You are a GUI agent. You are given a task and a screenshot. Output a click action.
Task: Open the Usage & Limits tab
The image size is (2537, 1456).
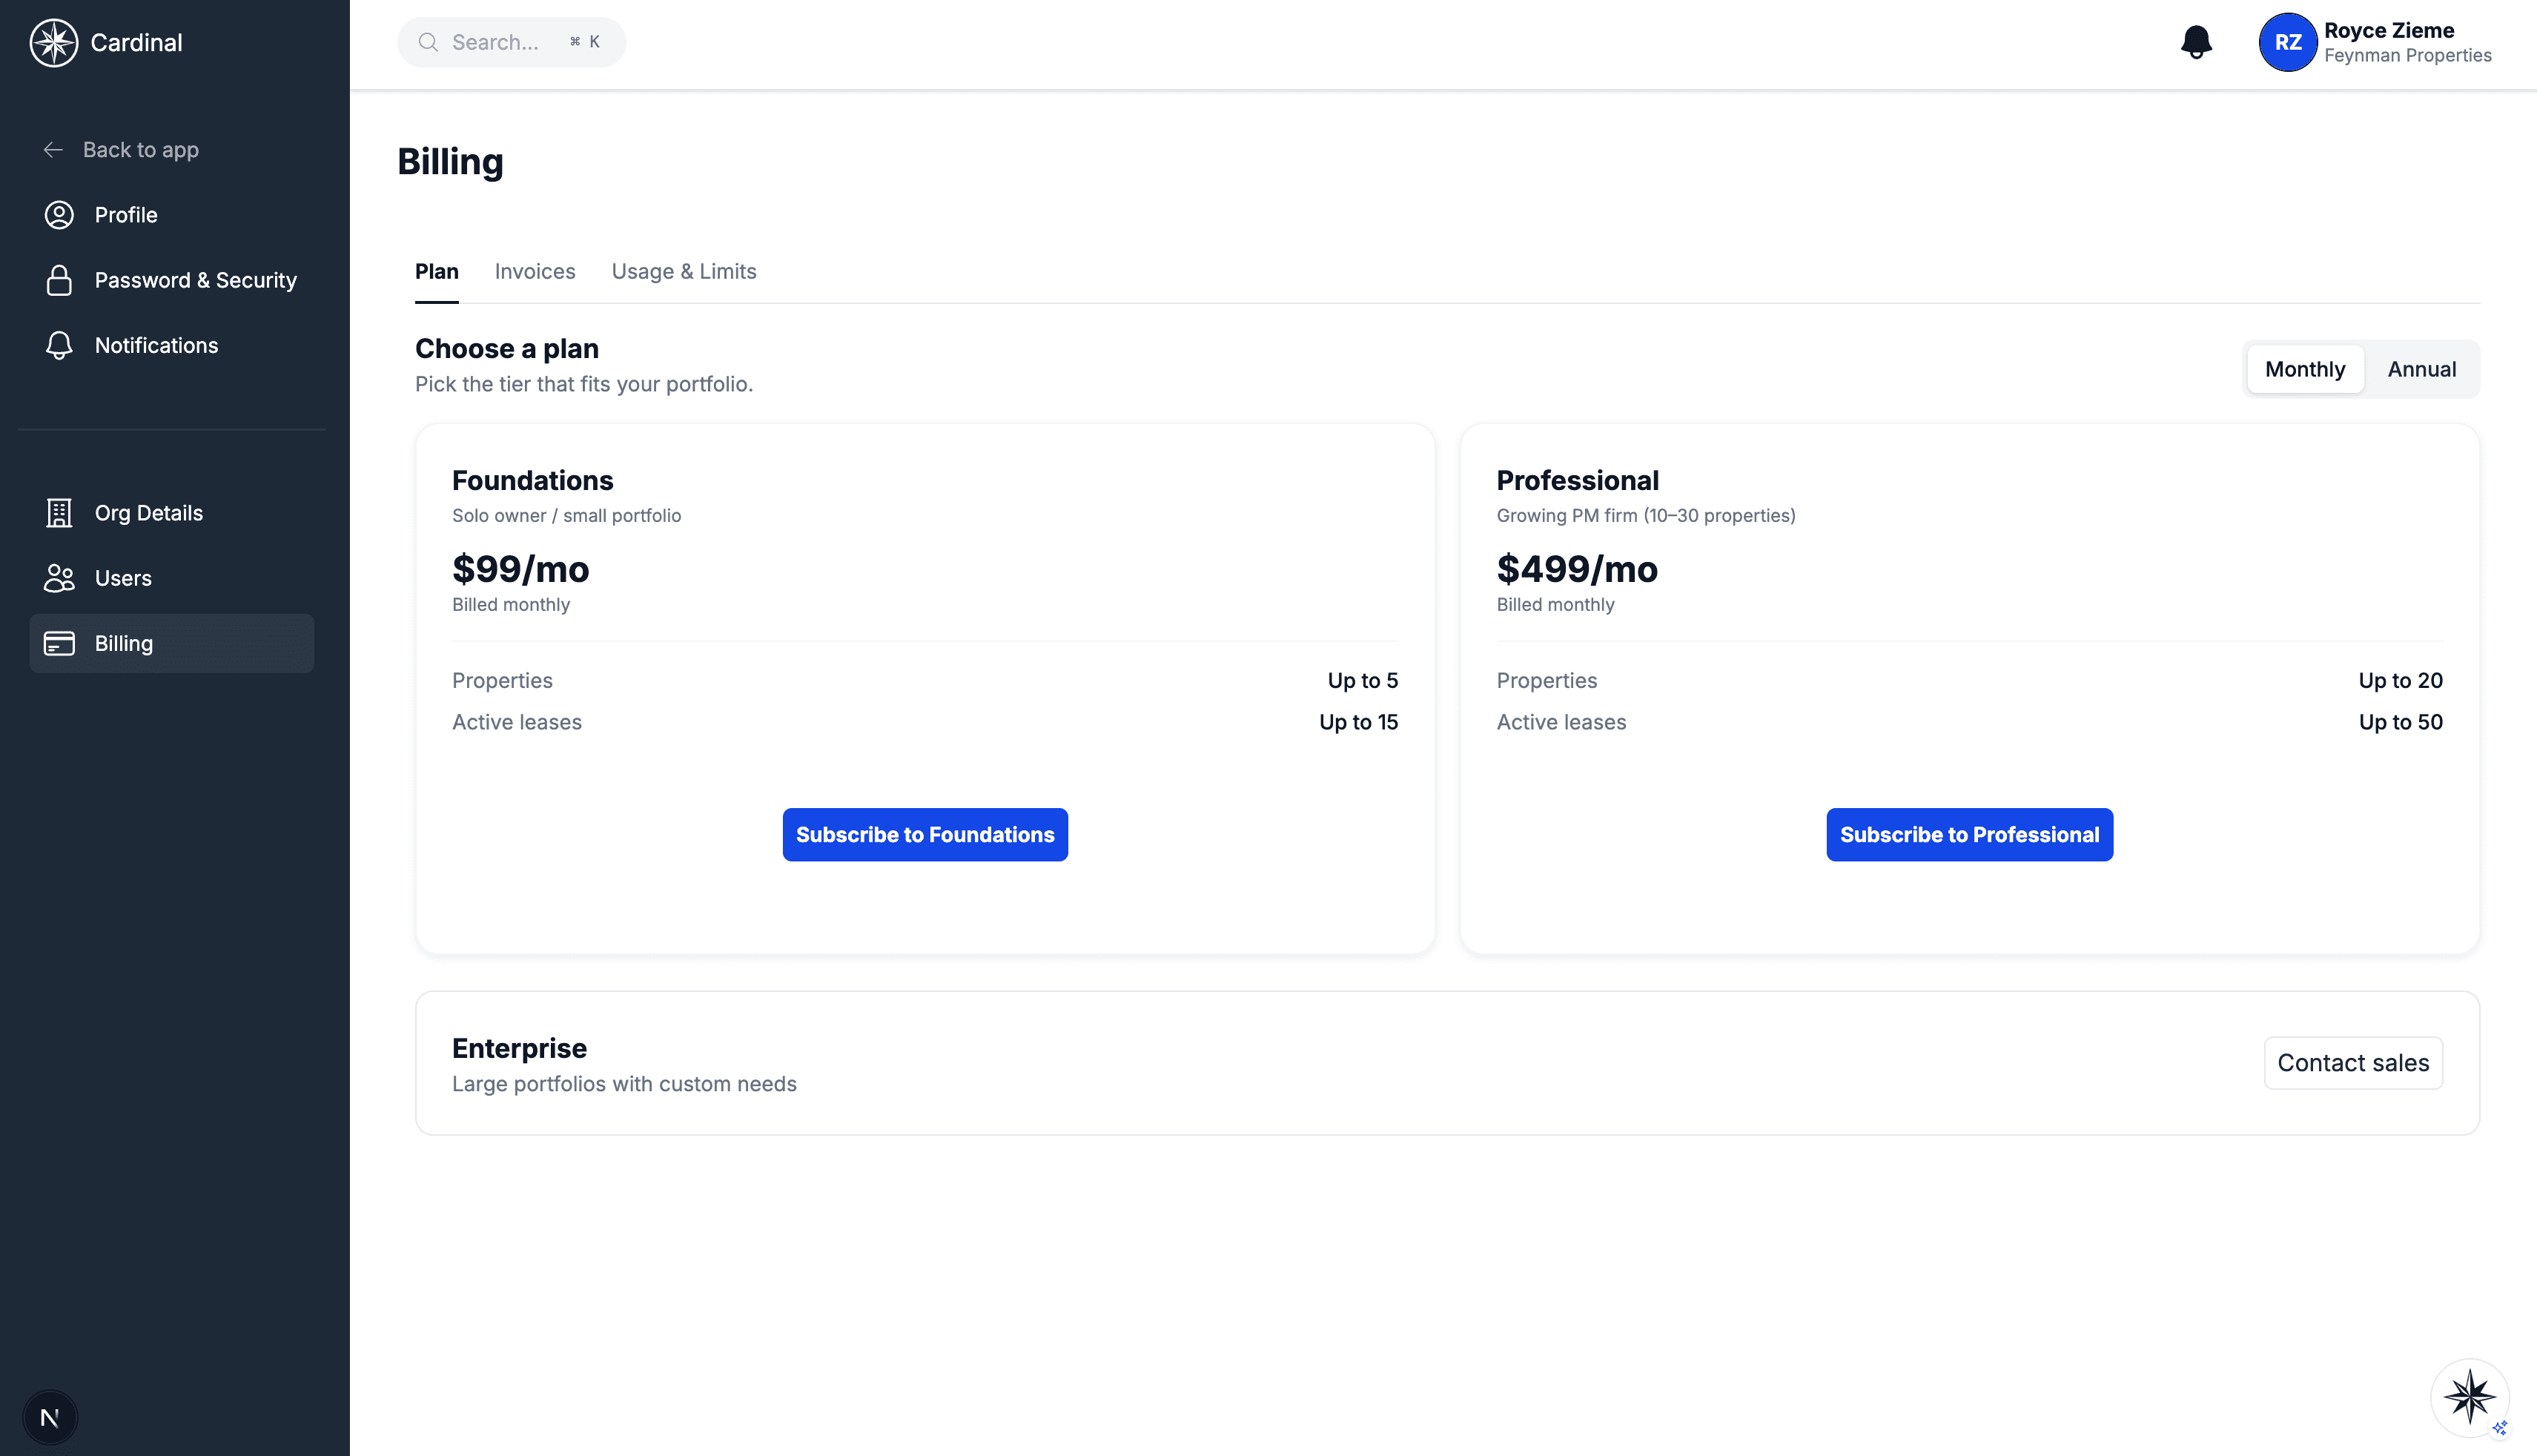pos(684,271)
